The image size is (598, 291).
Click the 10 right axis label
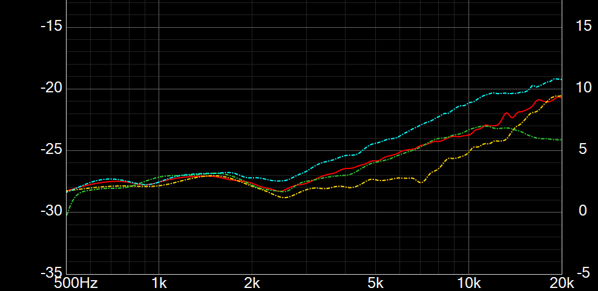(x=584, y=88)
